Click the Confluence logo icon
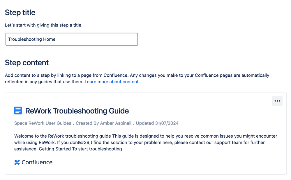Image resolution: width=291 pixels, height=180 pixels. pyautogui.click(x=17, y=162)
